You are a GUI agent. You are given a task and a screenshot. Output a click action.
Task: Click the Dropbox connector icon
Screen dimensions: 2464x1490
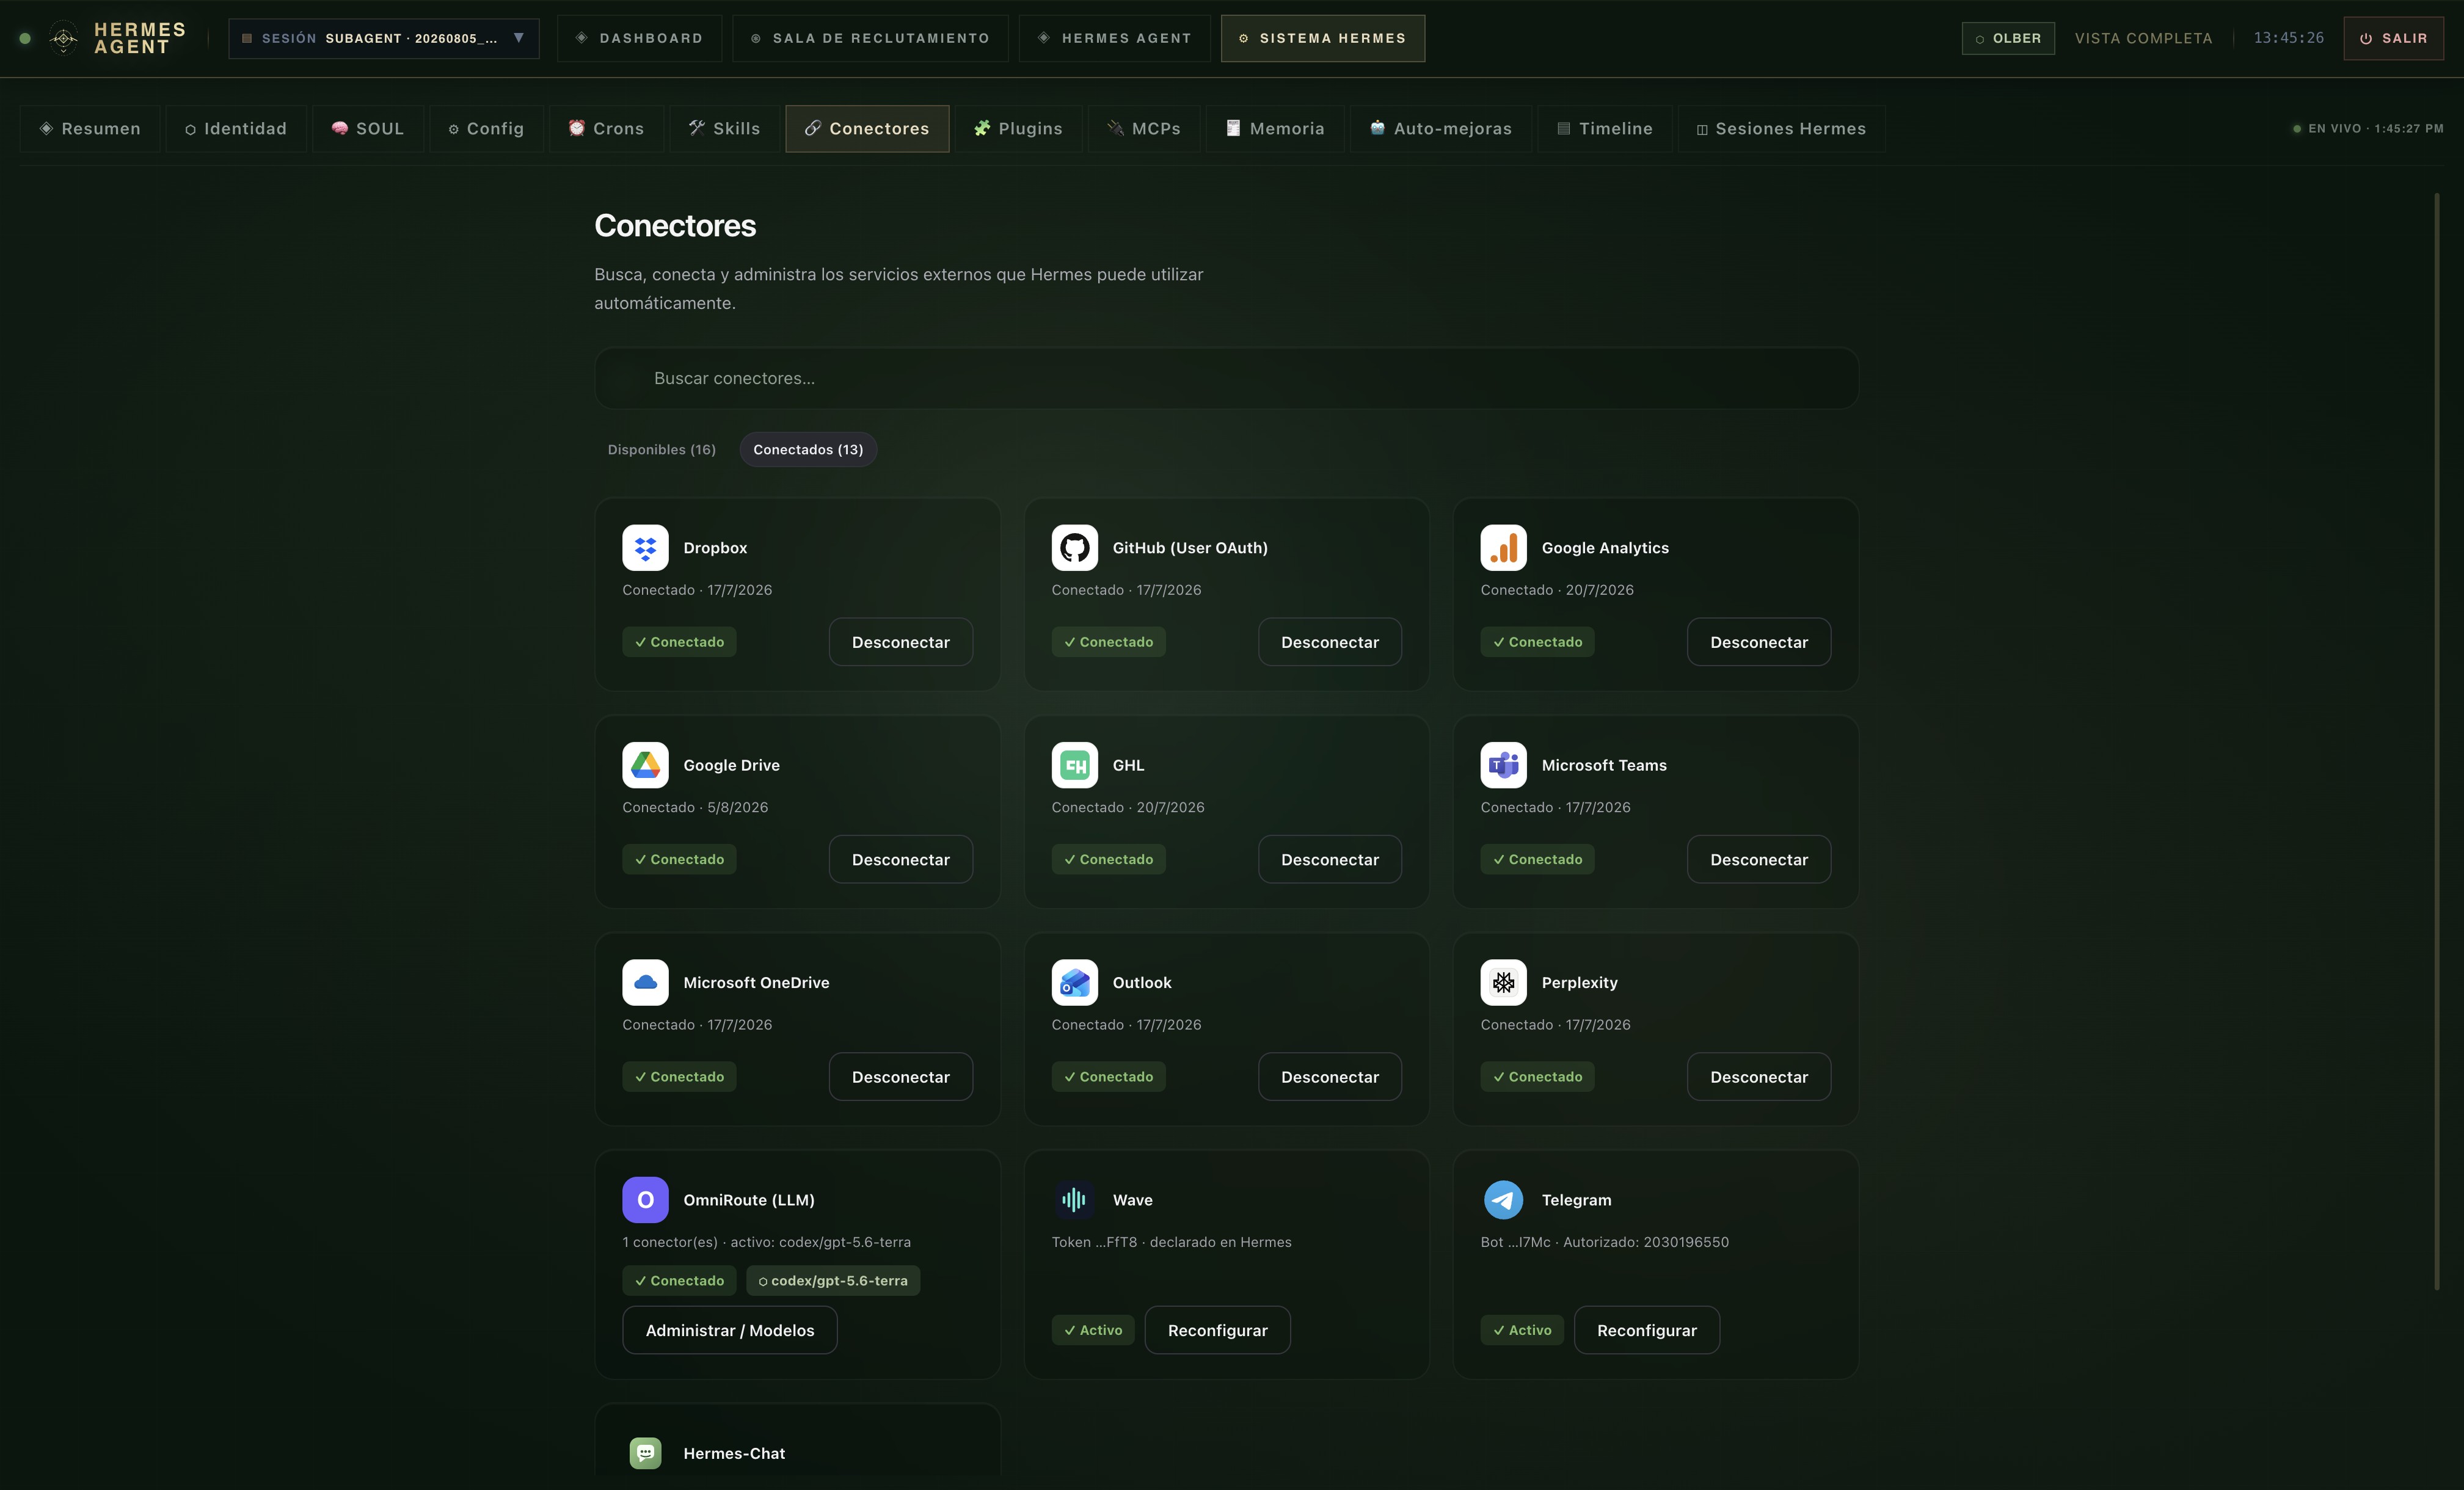tap(645, 547)
